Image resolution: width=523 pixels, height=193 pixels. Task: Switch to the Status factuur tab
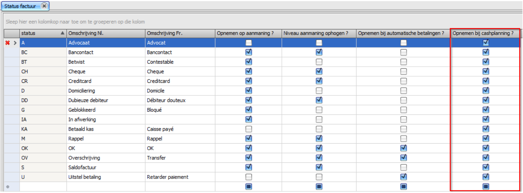(x=20, y=6)
